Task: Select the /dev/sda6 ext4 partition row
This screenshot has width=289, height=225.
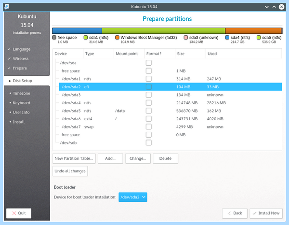Action: point(170,119)
